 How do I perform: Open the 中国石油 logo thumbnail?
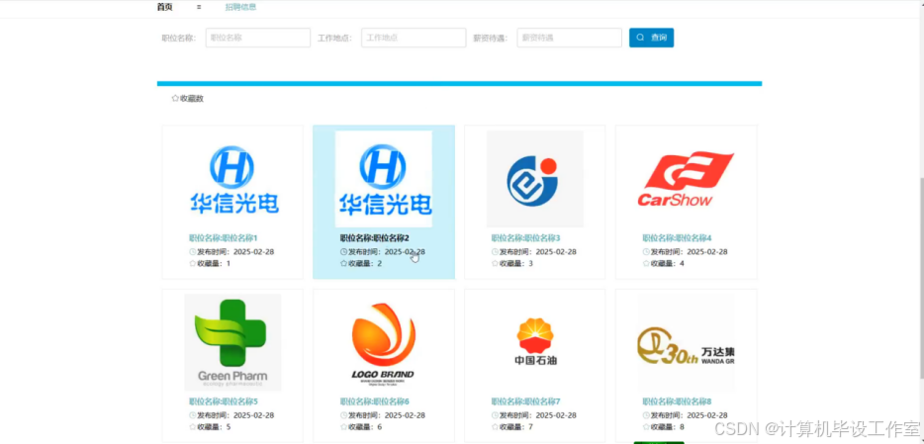(535, 343)
